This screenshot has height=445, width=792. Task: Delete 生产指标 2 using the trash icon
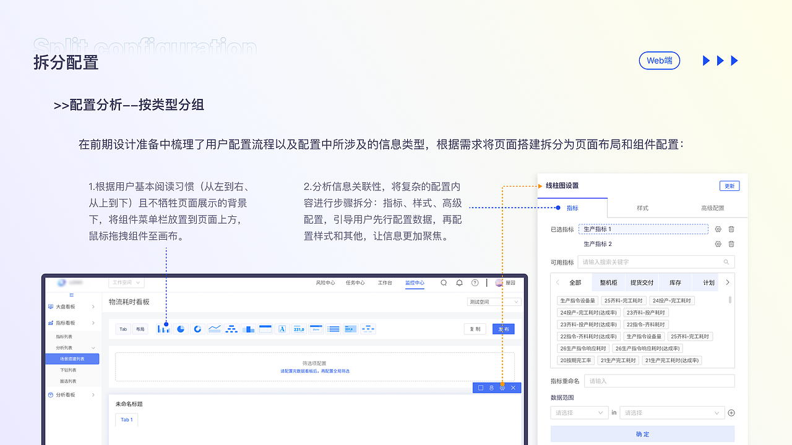(x=731, y=244)
